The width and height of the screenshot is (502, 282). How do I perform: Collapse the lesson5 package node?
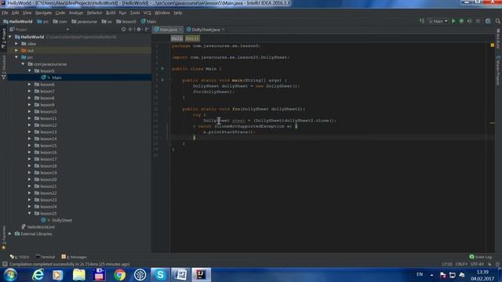(x=30, y=70)
